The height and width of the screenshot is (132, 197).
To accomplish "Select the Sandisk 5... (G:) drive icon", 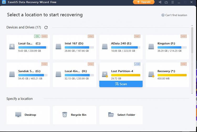I will click(12, 74).
